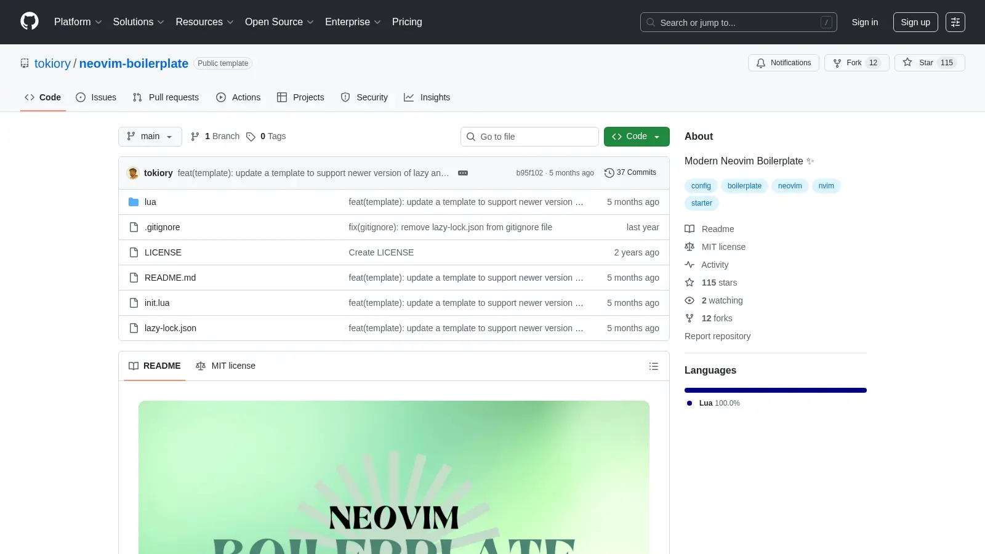The height and width of the screenshot is (554, 985).
Task: Click the lazy-lock.json file icon
Action: [x=134, y=328]
